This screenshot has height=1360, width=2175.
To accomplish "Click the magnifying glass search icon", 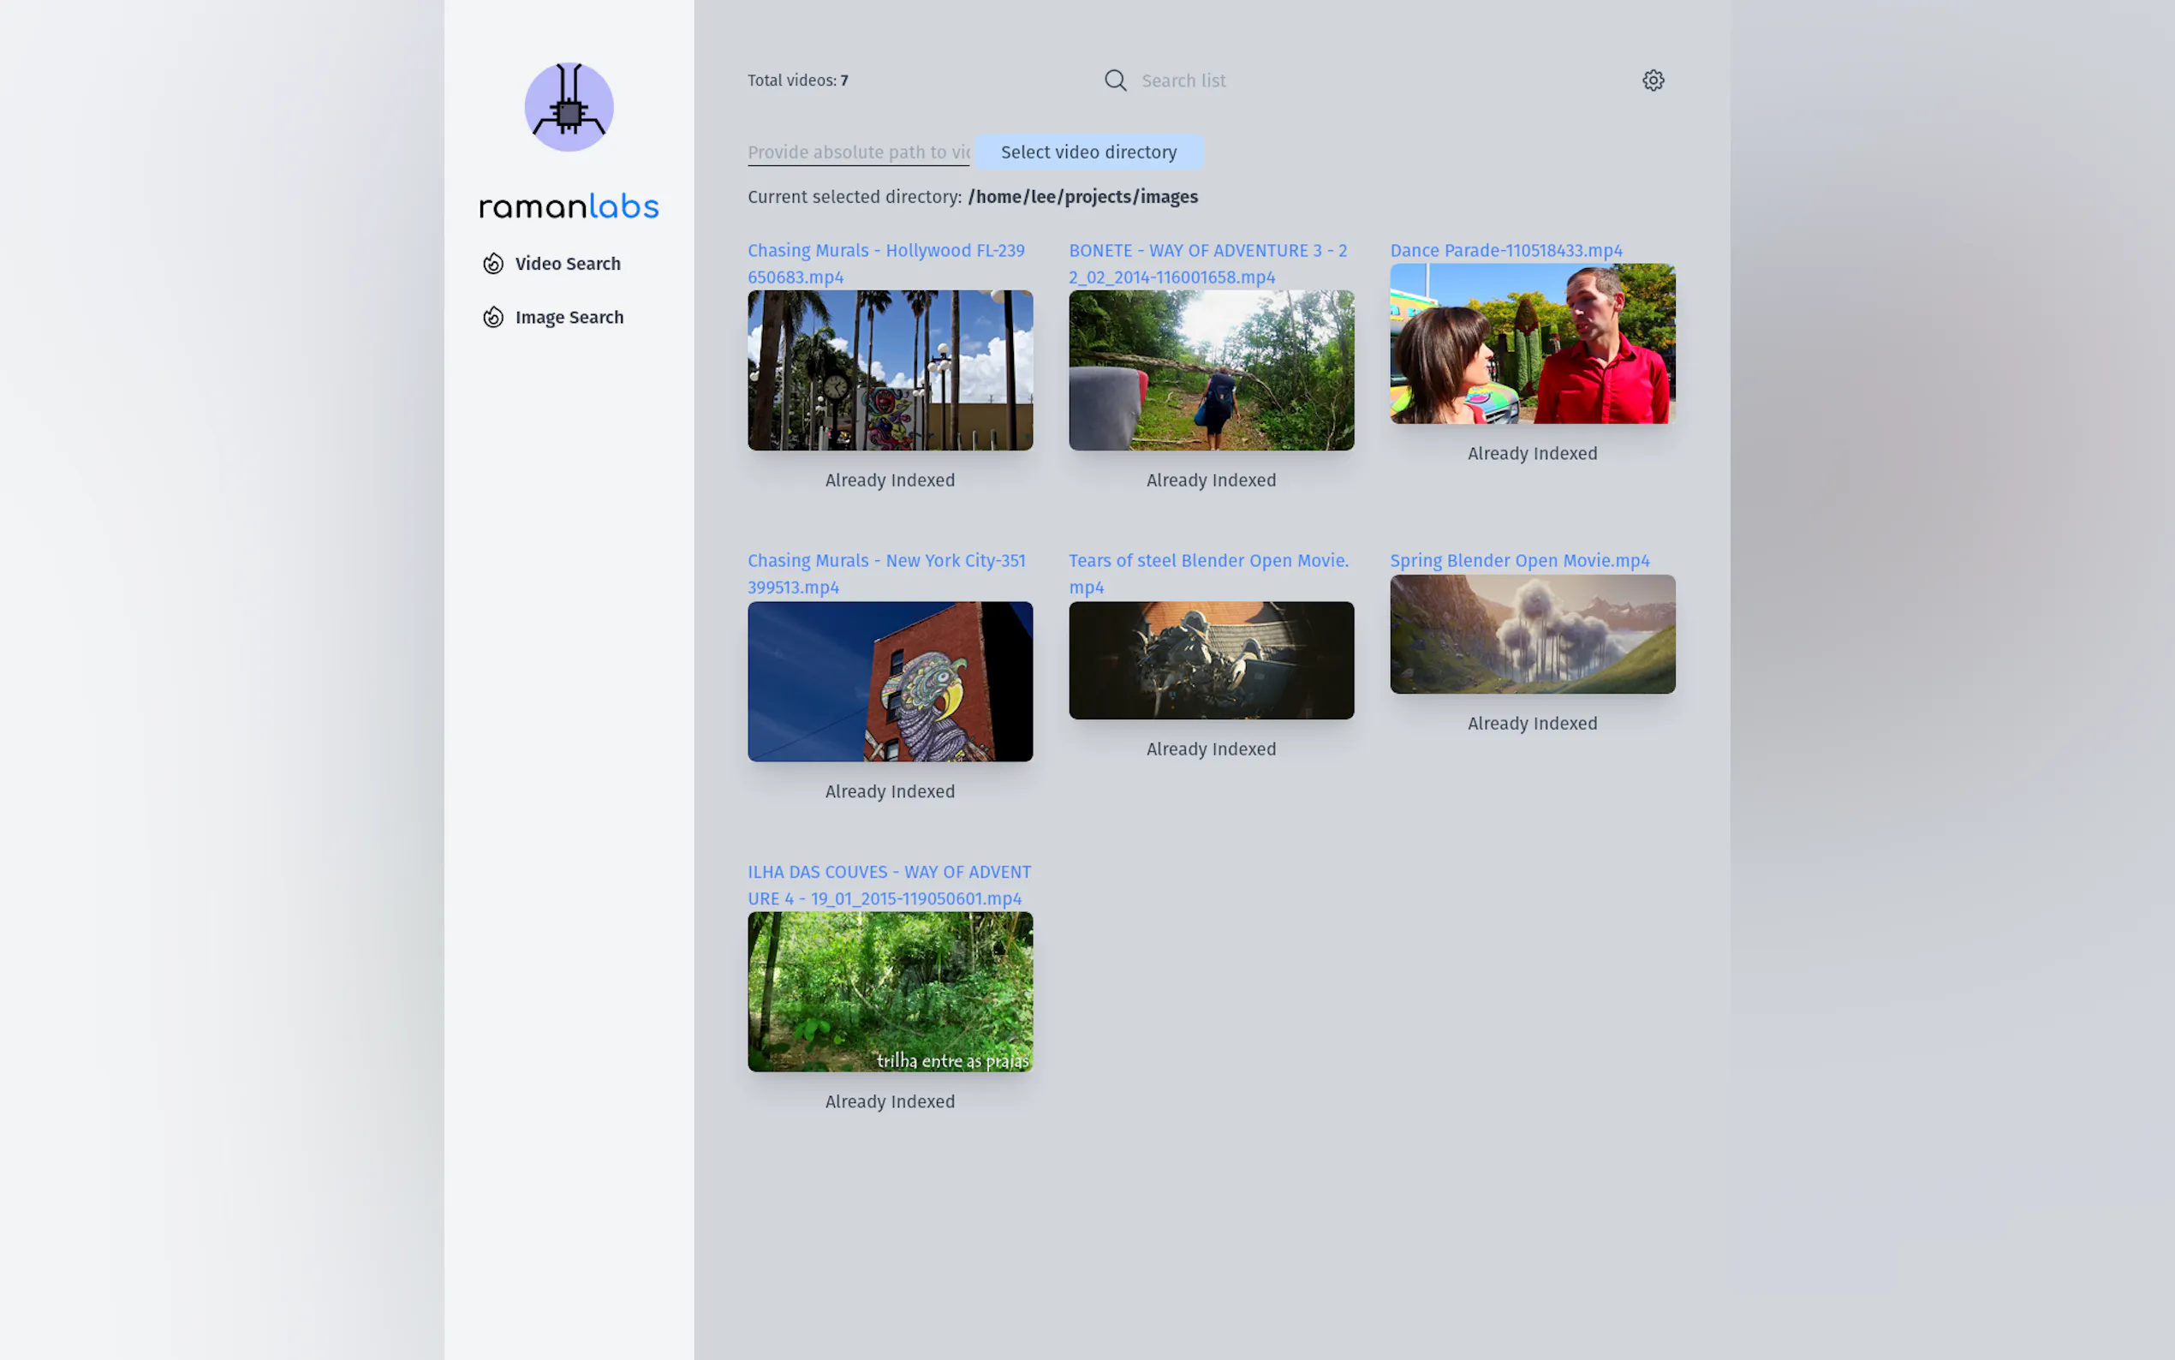I will (x=1115, y=81).
